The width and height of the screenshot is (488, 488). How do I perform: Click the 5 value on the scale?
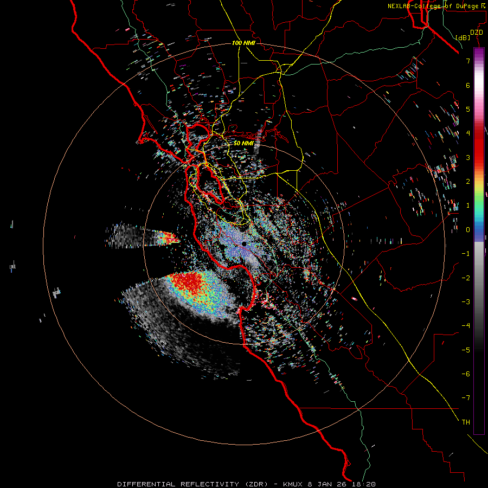[468, 109]
